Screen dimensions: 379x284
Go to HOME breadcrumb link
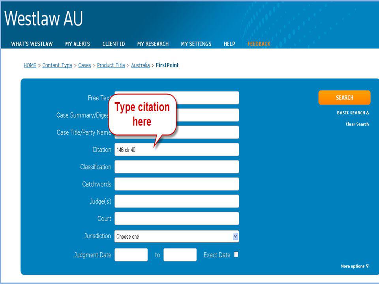pos(30,65)
